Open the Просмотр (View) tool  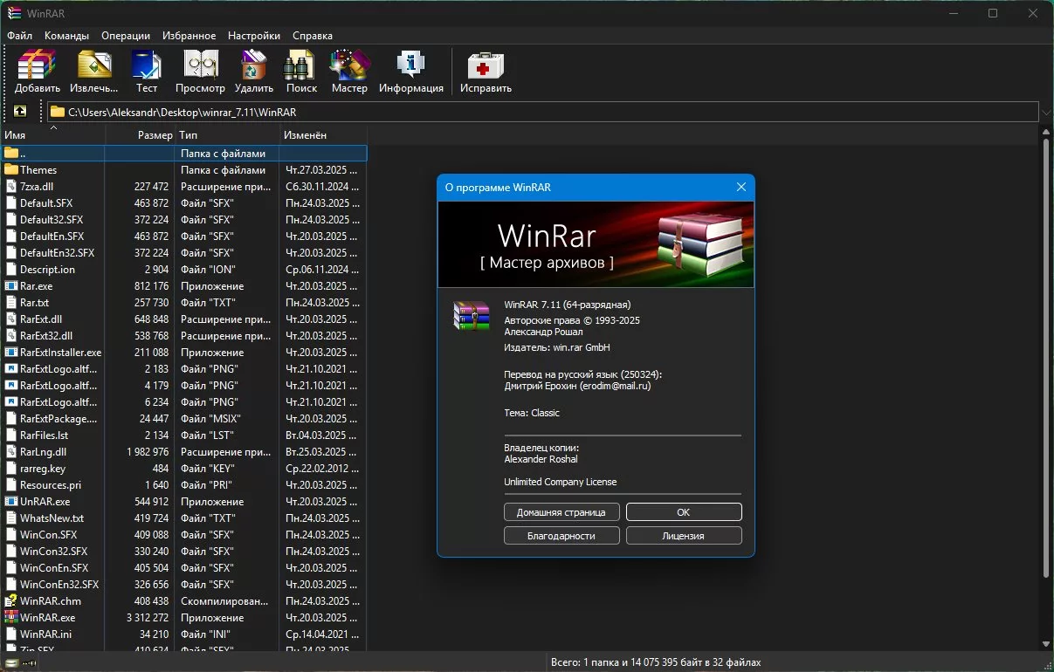point(200,72)
